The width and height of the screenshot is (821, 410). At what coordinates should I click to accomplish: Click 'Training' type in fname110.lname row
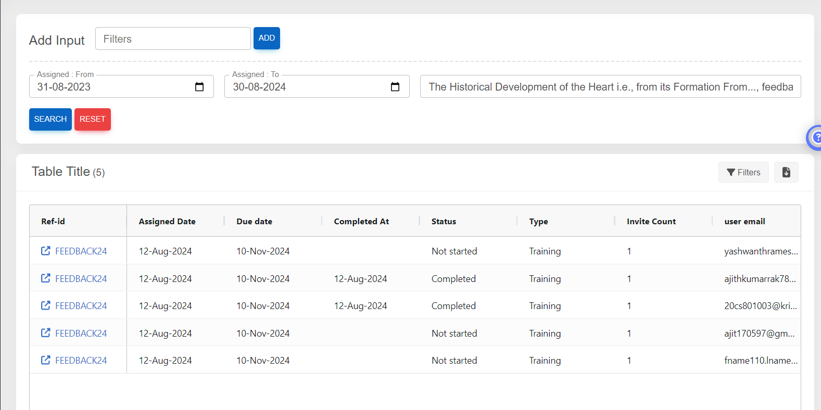pos(545,361)
